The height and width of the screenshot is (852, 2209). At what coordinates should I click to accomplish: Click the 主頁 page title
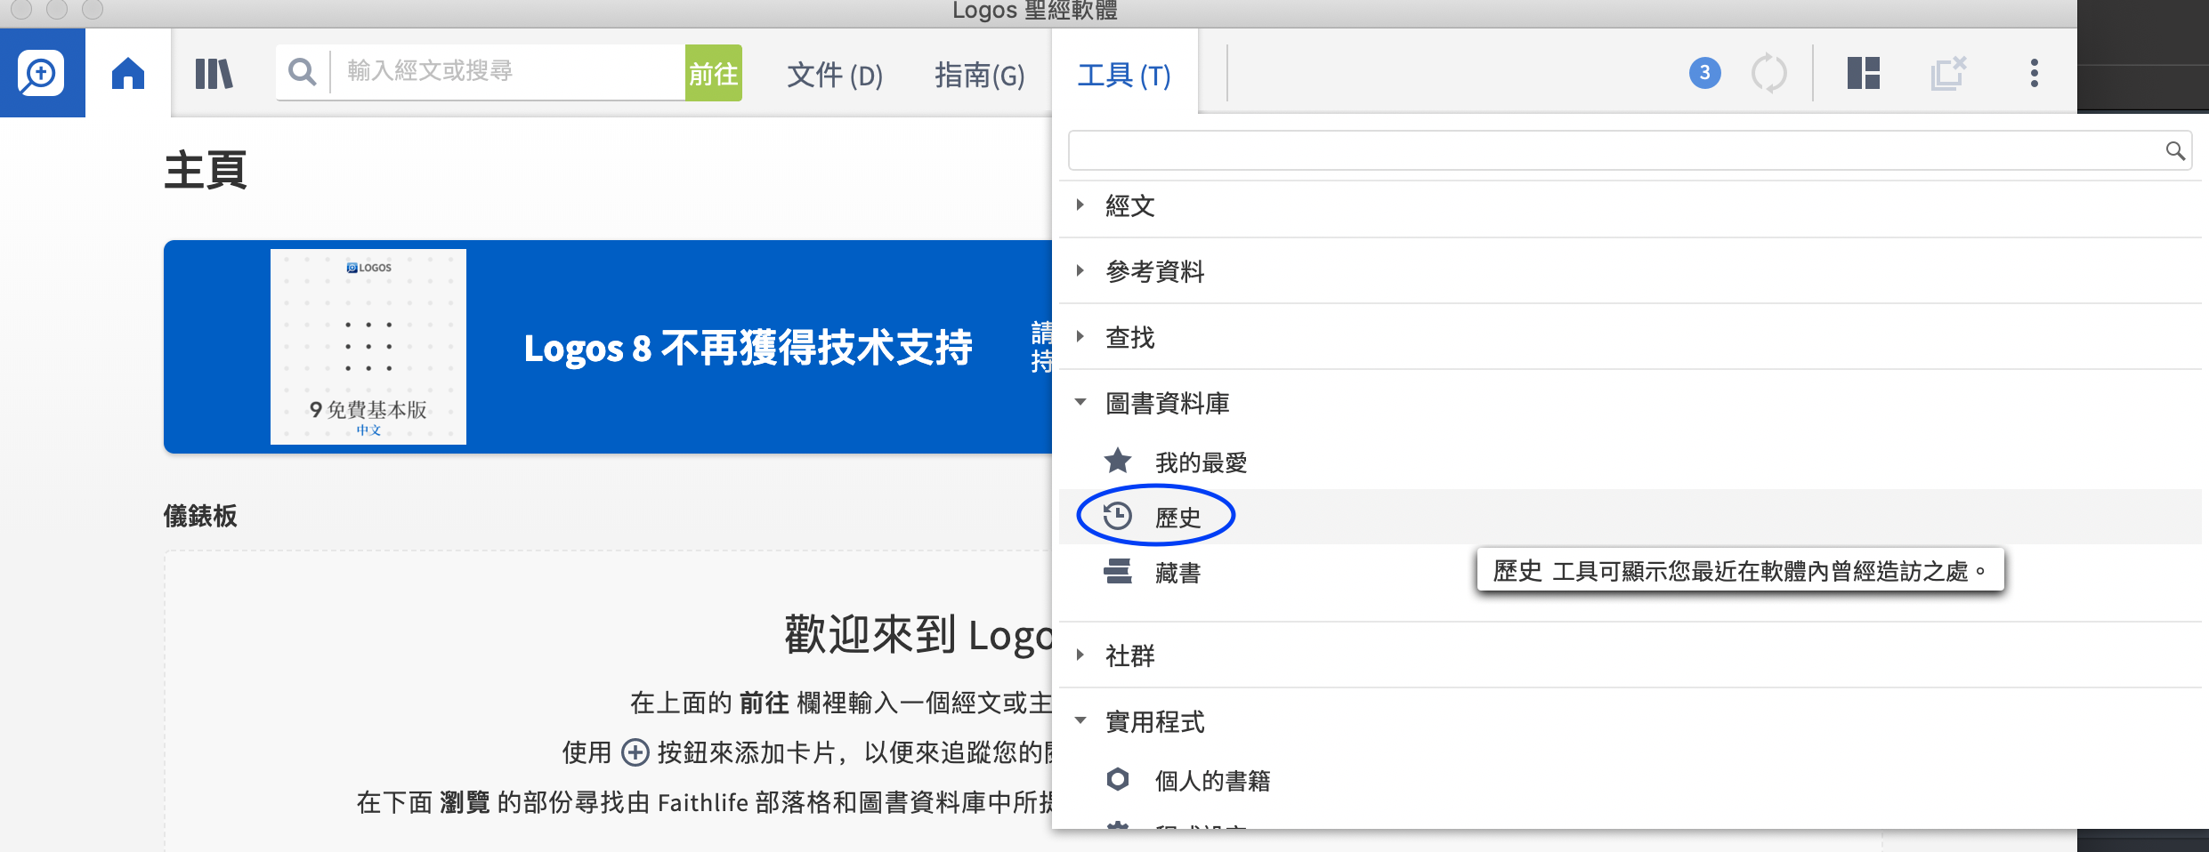[205, 170]
